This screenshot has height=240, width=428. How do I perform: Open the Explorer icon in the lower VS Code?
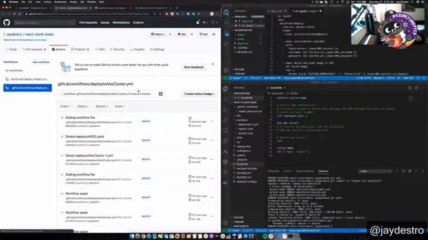coord(225,89)
